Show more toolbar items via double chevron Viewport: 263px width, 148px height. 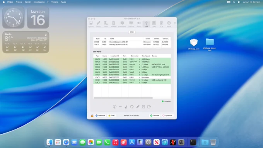175,23
